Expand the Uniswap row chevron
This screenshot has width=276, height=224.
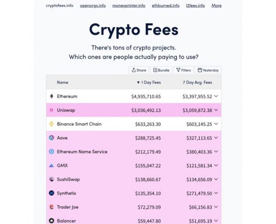click(x=216, y=110)
